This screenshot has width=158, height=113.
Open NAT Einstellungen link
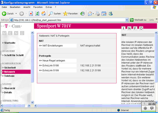coord(51,46)
